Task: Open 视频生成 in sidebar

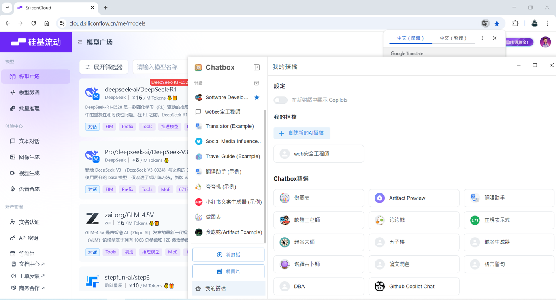Action: tap(36, 173)
